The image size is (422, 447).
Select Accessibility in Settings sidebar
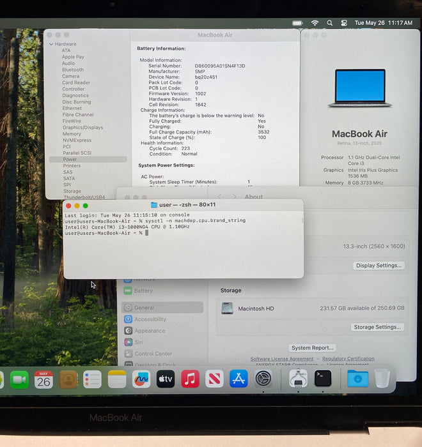[x=162, y=319]
